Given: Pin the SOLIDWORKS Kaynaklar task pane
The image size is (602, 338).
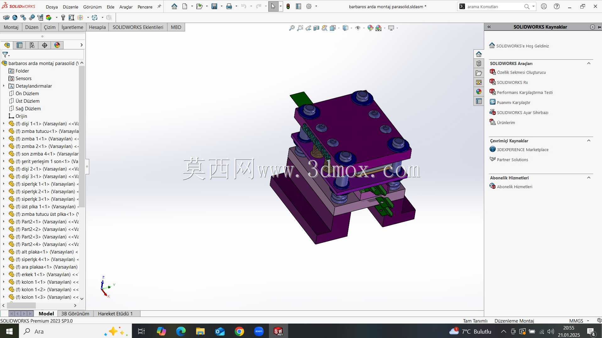Looking at the screenshot, I should click(x=599, y=27).
